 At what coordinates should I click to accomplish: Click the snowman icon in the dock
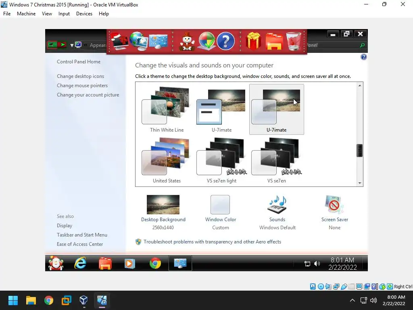coord(187,42)
